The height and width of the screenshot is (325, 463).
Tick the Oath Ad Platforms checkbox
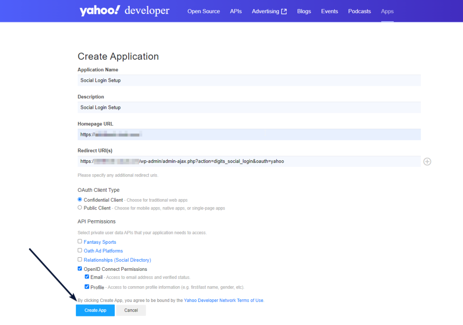point(80,250)
